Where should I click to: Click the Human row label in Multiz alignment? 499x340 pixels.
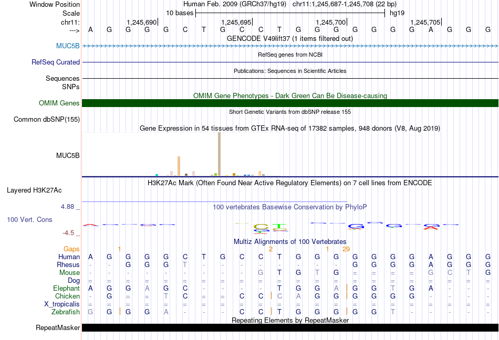pos(69,257)
